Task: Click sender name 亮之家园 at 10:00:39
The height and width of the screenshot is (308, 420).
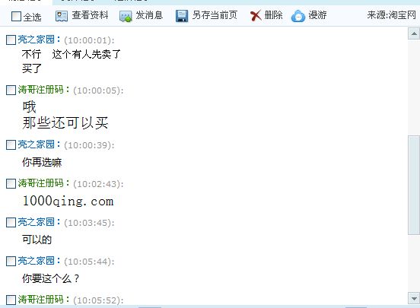Action: (x=37, y=144)
